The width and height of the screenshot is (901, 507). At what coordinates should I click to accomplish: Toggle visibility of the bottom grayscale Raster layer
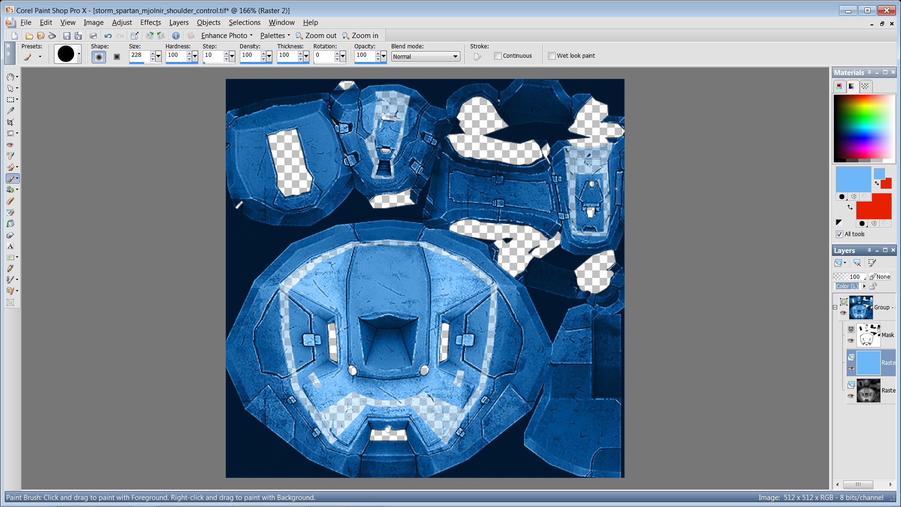[x=851, y=396]
